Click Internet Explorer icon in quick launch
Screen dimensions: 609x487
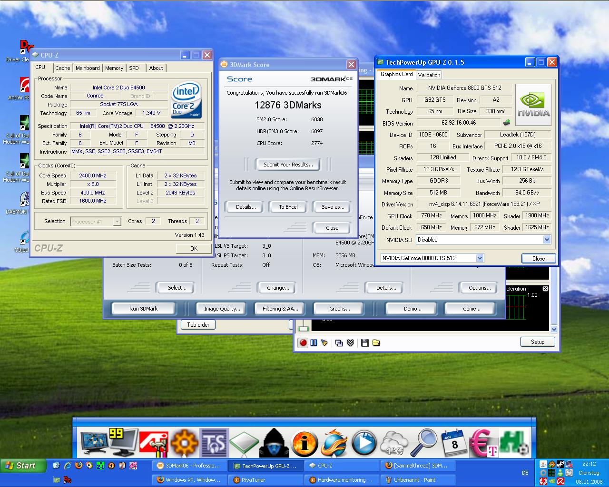(67, 466)
